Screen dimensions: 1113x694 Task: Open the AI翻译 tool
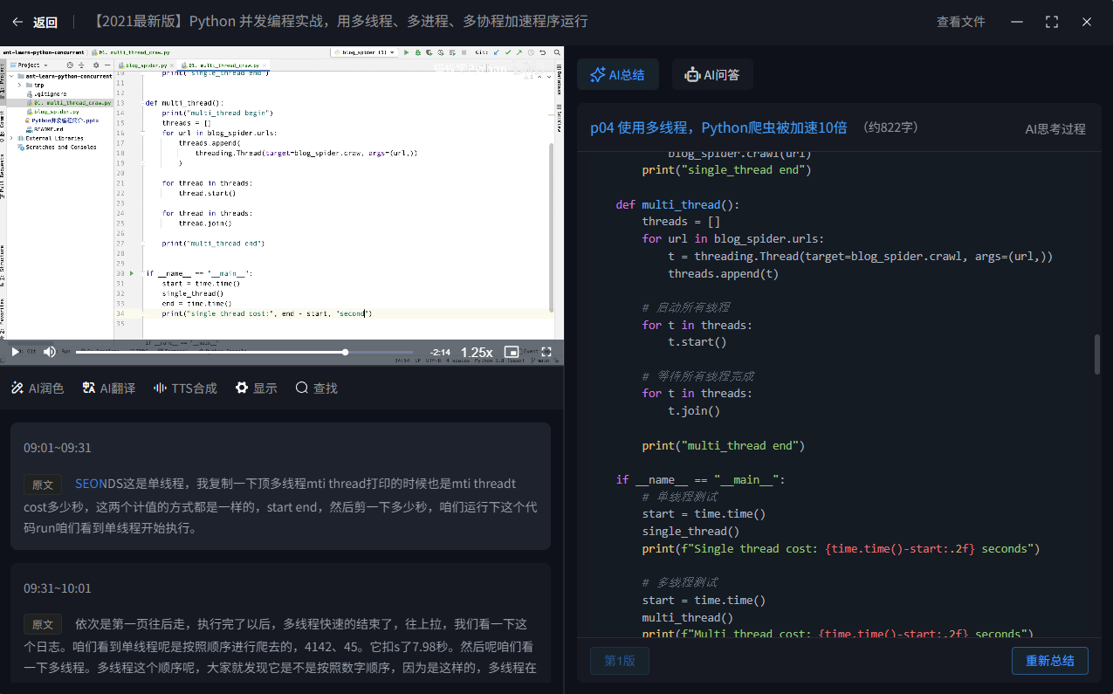[x=109, y=388]
